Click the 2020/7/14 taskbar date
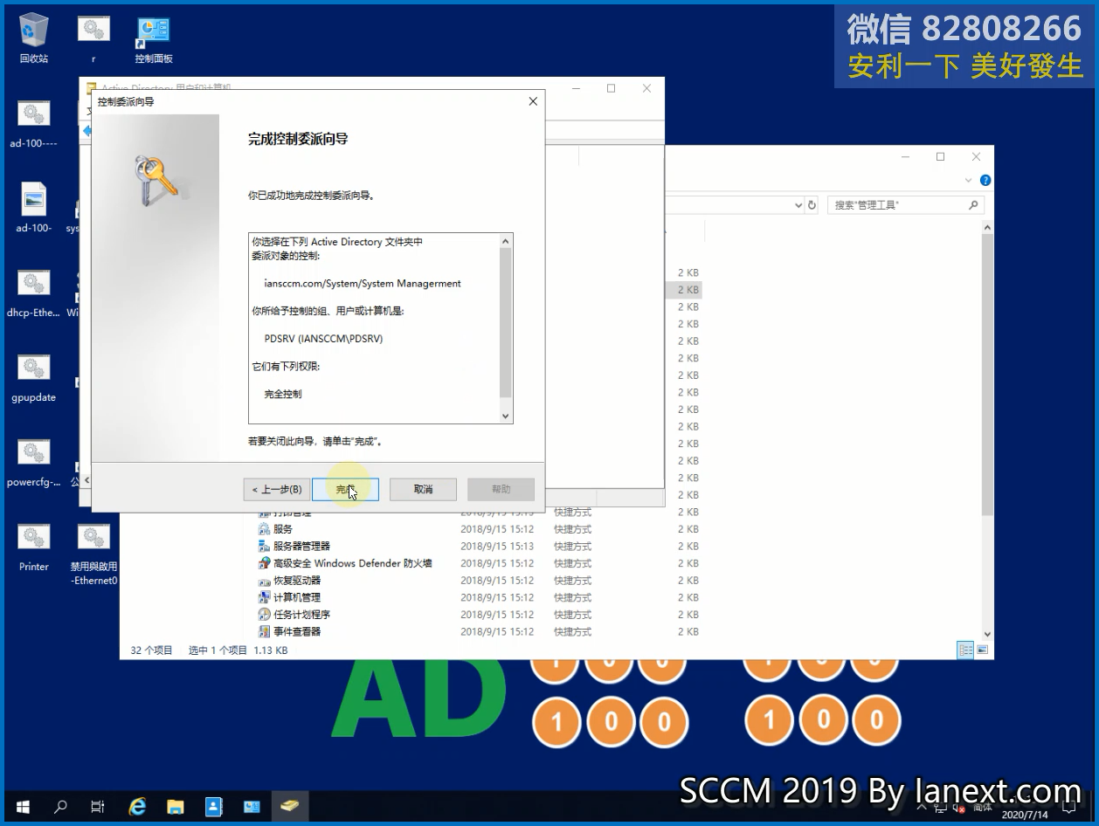This screenshot has height=826, width=1099. (x=1024, y=815)
